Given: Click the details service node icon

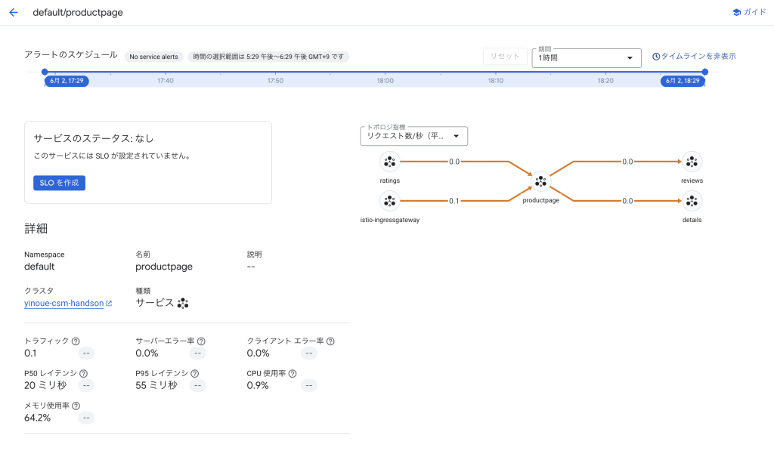Looking at the screenshot, I should click(x=692, y=201).
